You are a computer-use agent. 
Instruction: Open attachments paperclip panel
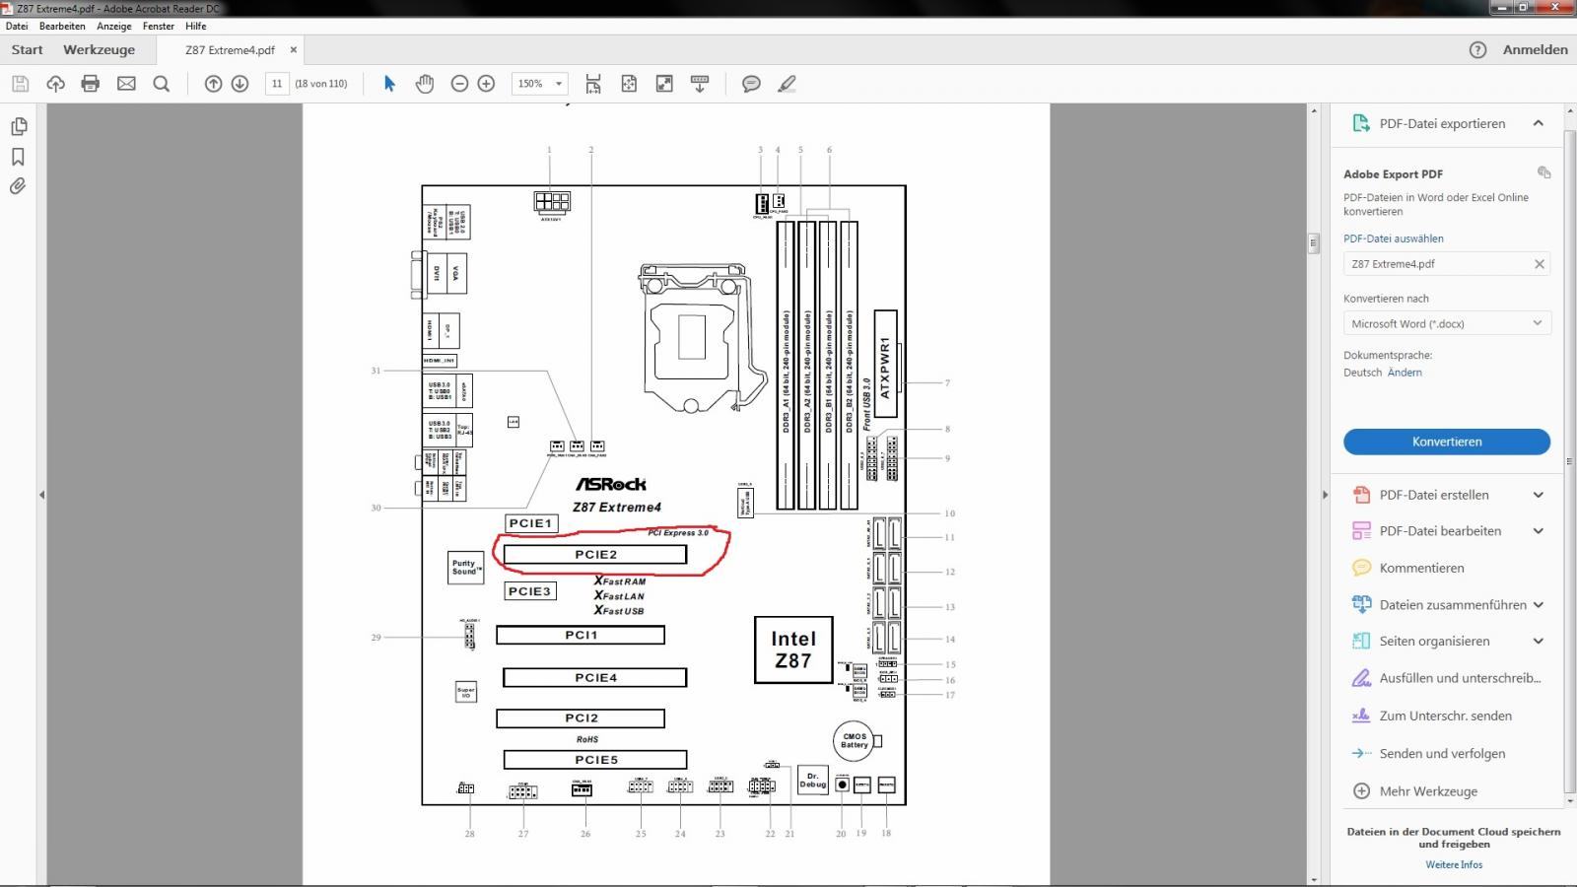coord(18,186)
